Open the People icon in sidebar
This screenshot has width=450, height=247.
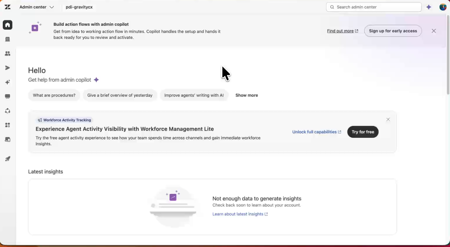[8, 53]
